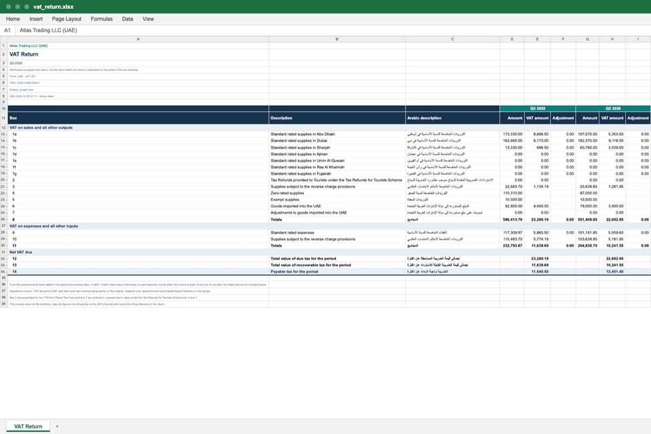
Task: Select the VAT Return sheet tab
Action: click(29, 427)
